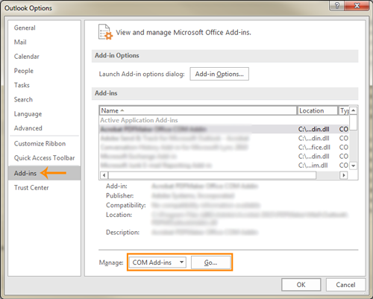The image size is (373, 299).
Task: Click the Active Application Add-ins group header
Action: click(x=139, y=120)
